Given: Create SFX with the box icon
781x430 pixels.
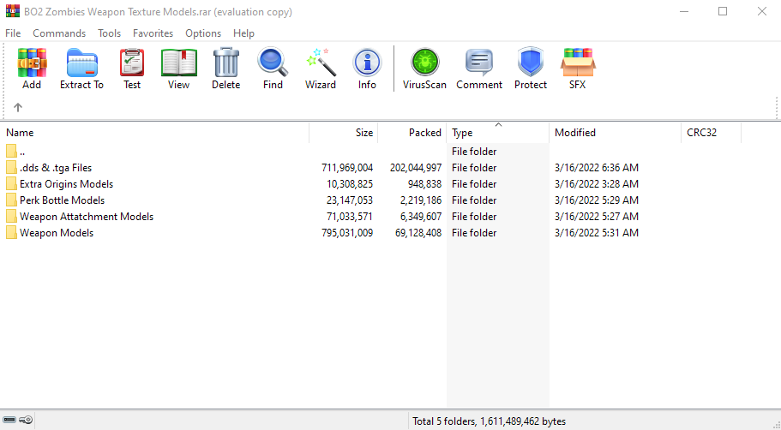Looking at the screenshot, I should point(578,63).
